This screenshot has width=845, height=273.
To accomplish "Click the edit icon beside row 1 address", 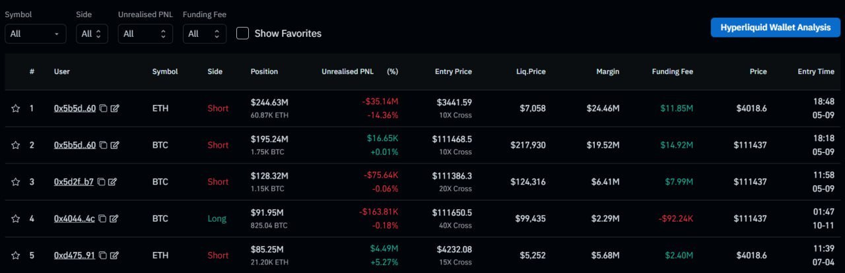I will pyautogui.click(x=115, y=108).
